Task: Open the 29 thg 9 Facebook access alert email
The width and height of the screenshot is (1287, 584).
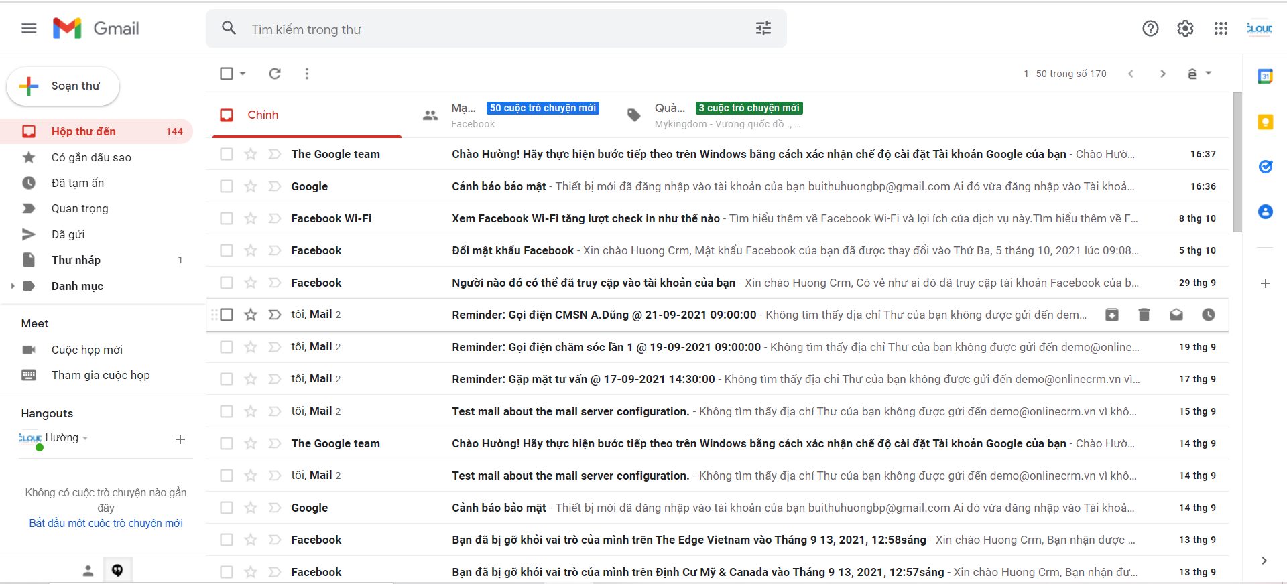Action: (717, 283)
